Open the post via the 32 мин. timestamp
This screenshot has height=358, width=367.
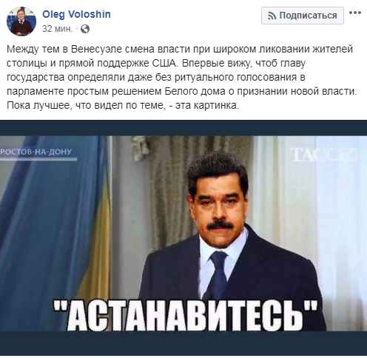(x=58, y=29)
